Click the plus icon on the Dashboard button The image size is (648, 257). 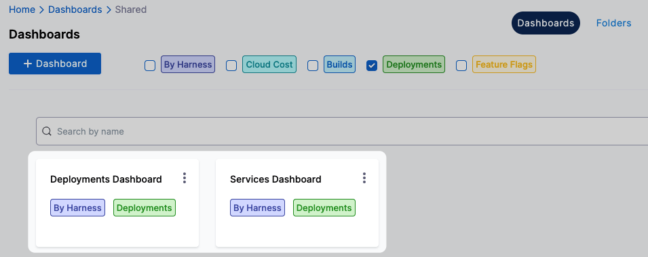point(28,64)
